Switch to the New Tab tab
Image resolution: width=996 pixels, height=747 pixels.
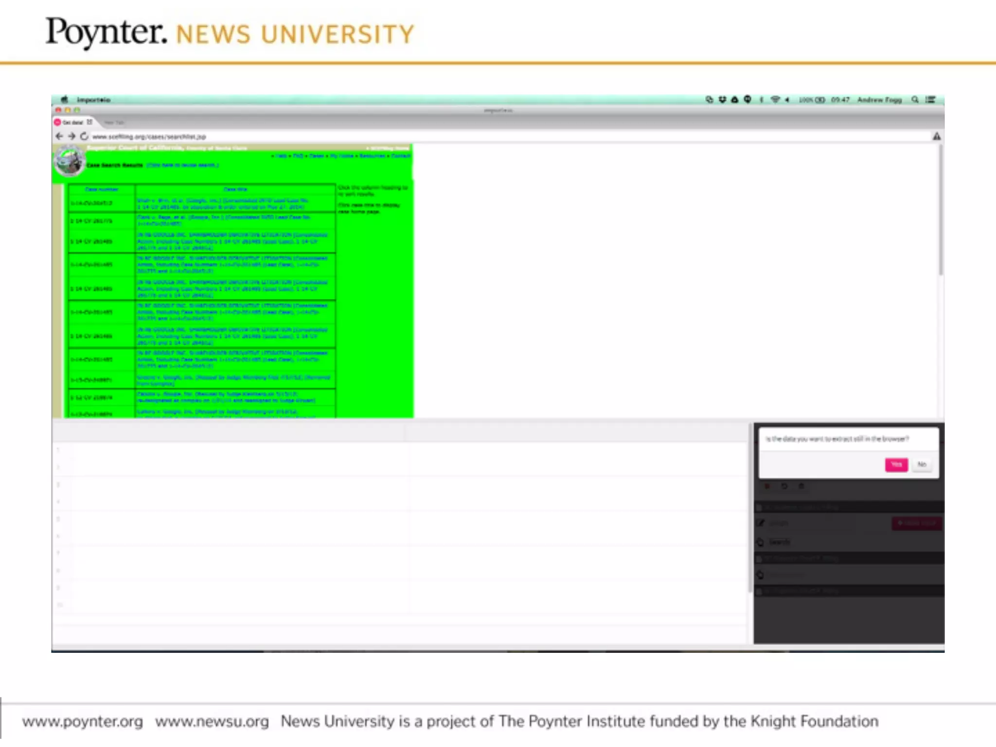coord(114,123)
